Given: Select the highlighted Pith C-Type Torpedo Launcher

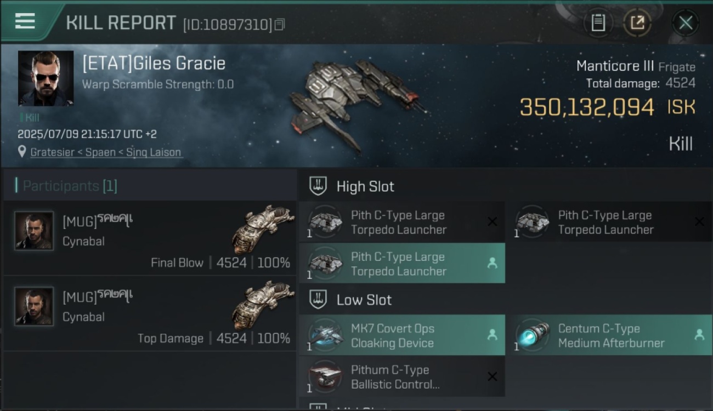Looking at the screenshot, I should coord(402,264).
